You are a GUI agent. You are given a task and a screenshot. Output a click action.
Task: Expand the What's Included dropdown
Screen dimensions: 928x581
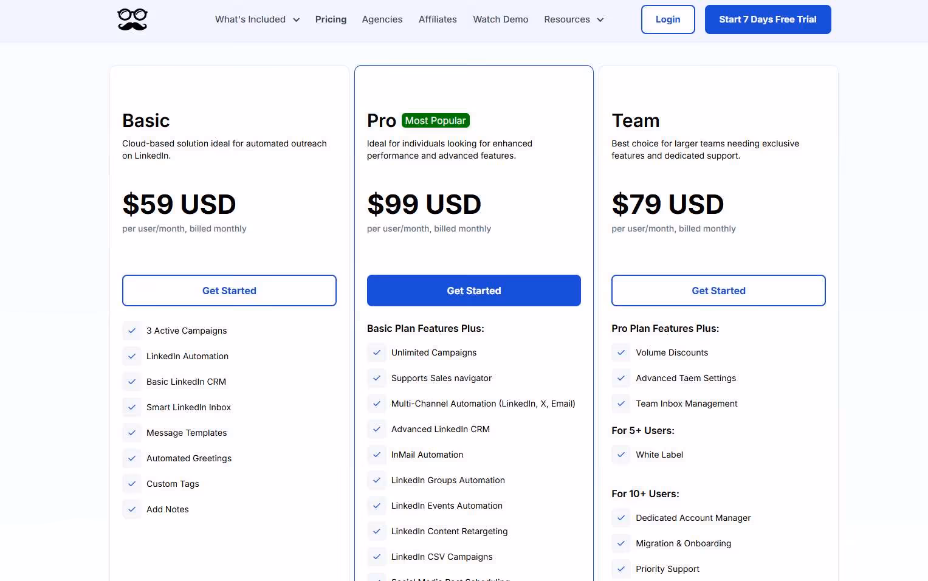coord(257,19)
